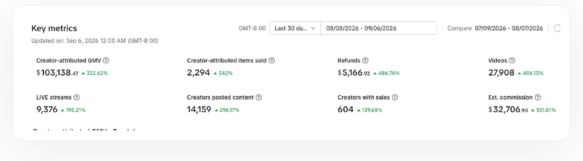Click the GMT-8:00 timezone label
Screen dimensions: 583x161
click(252, 28)
